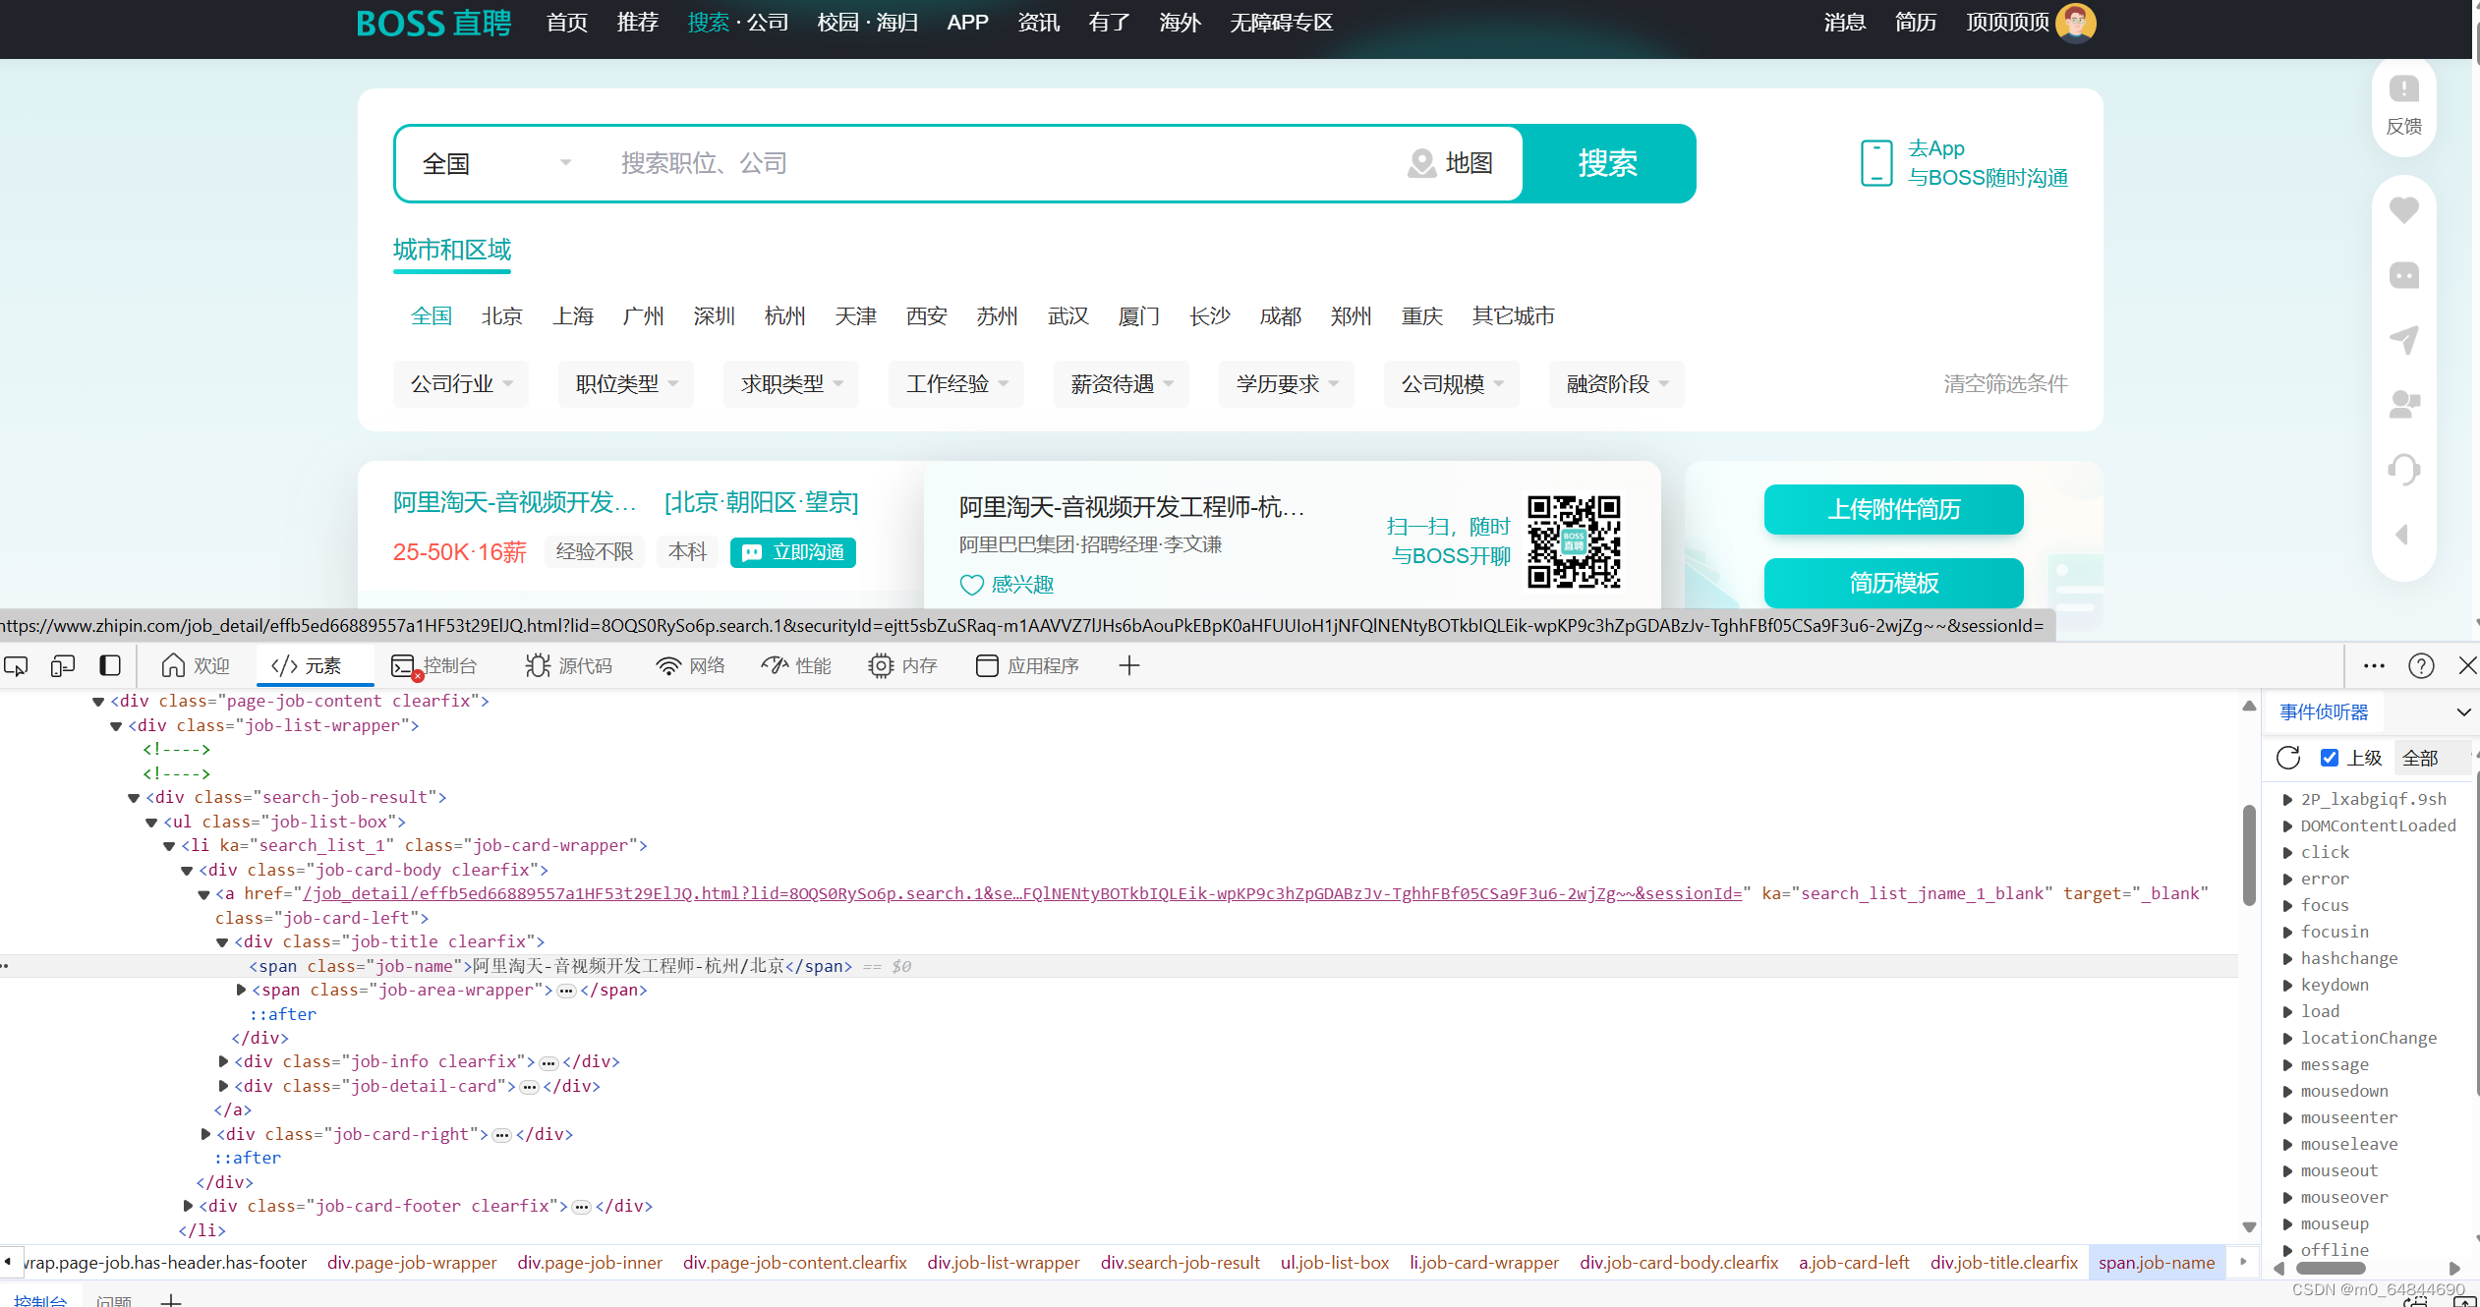This screenshot has height=1307, width=2480.
Task: Open the 薪资待遇 filter dropdown
Action: click(1122, 384)
